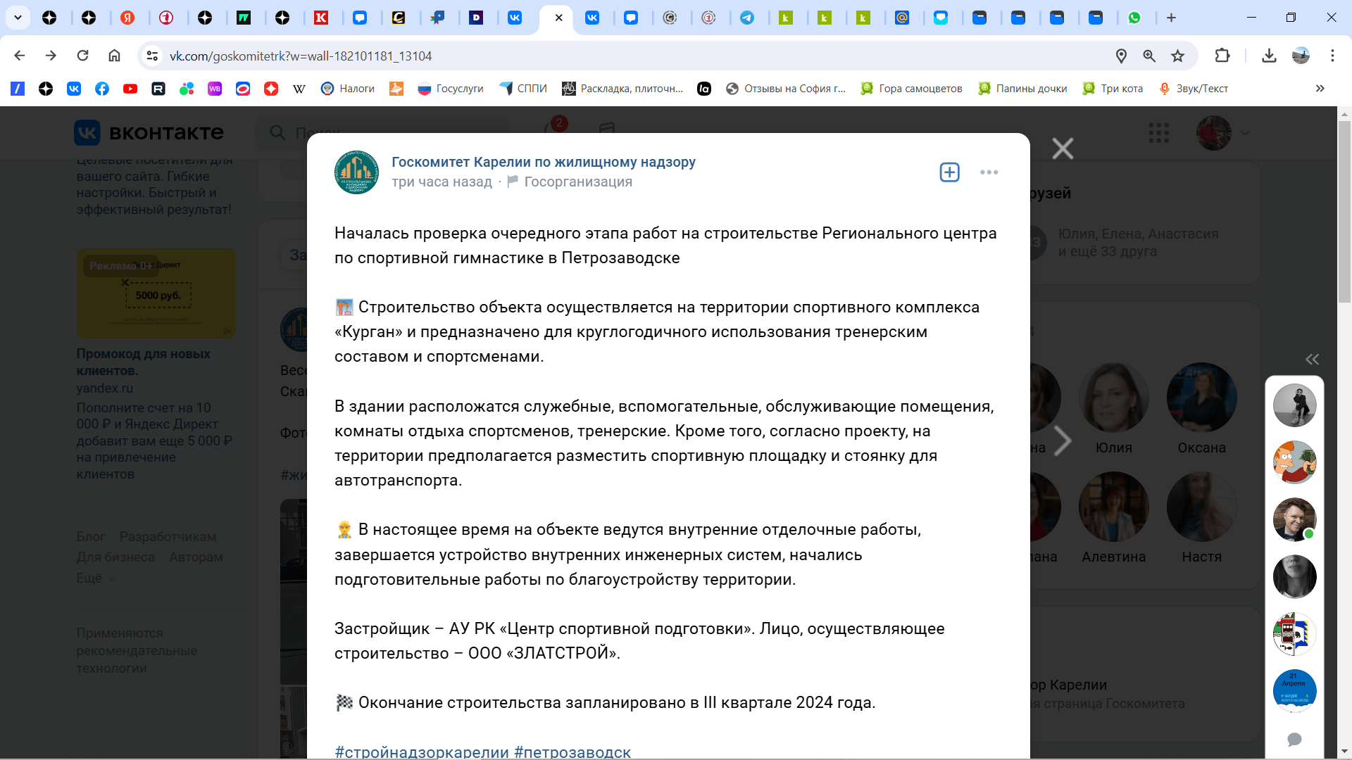Open the group's round avatar image
The height and width of the screenshot is (760, 1352).
(x=356, y=172)
